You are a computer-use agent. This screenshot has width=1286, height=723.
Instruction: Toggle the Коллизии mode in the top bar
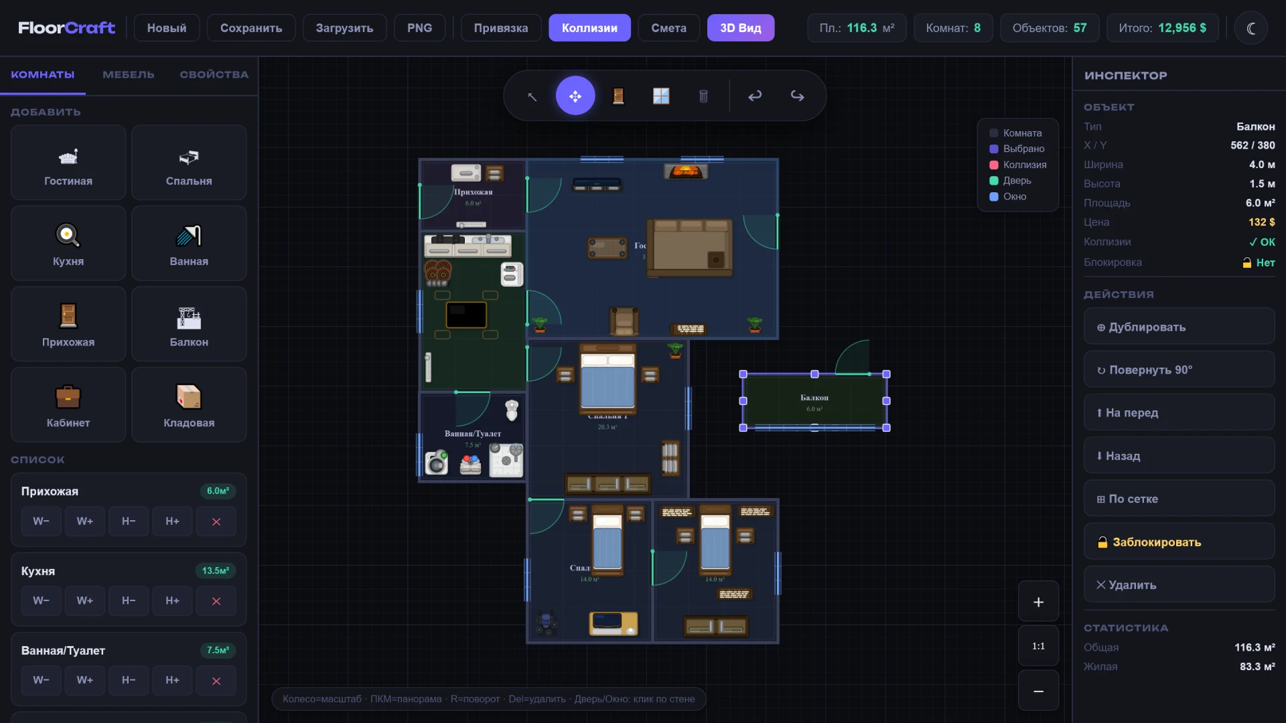point(589,27)
